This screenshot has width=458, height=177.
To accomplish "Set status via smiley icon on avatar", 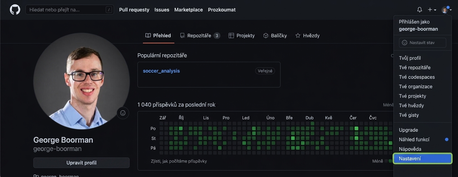I will [x=123, y=113].
